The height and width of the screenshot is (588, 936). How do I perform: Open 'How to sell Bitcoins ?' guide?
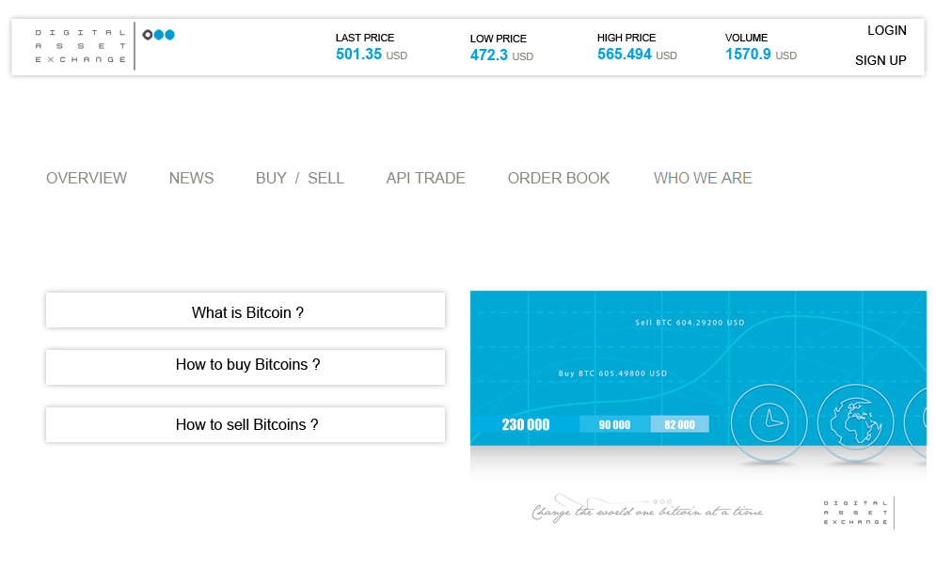246,424
